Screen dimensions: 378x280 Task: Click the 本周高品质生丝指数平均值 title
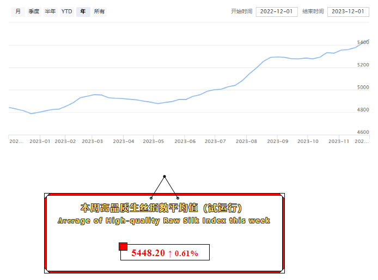click(x=161, y=208)
